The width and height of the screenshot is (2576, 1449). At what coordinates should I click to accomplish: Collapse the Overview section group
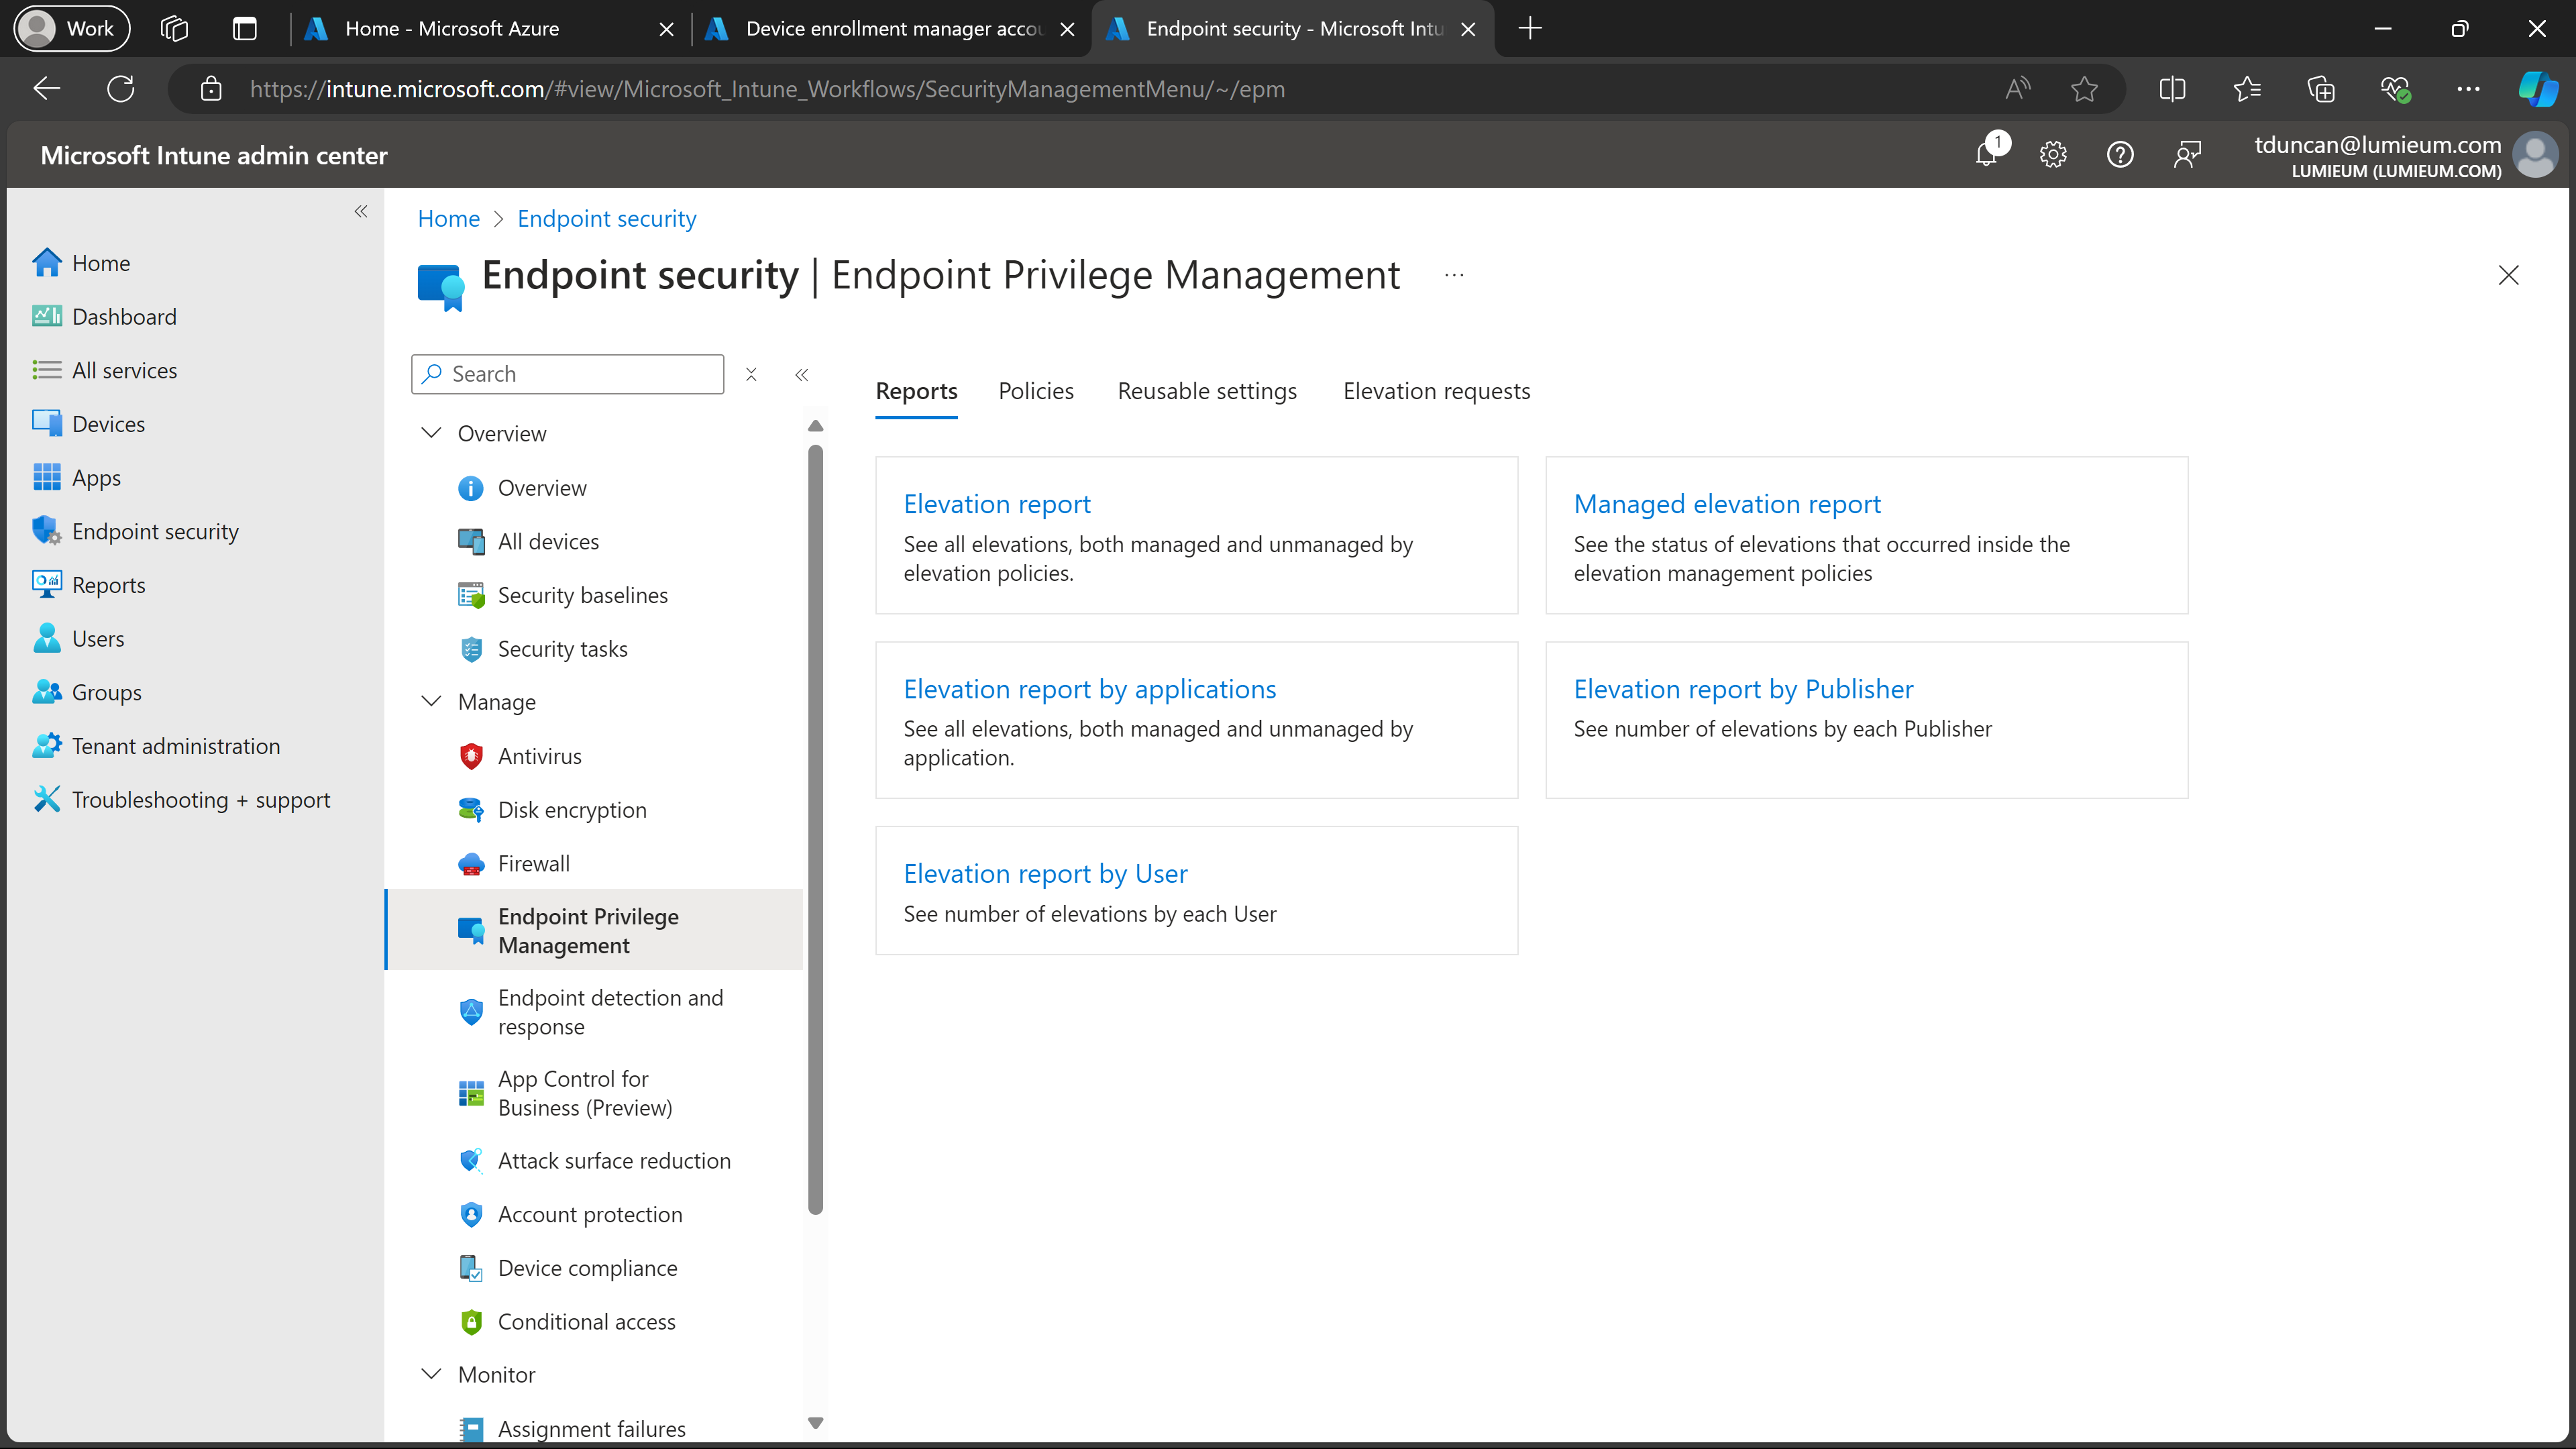[x=431, y=433]
